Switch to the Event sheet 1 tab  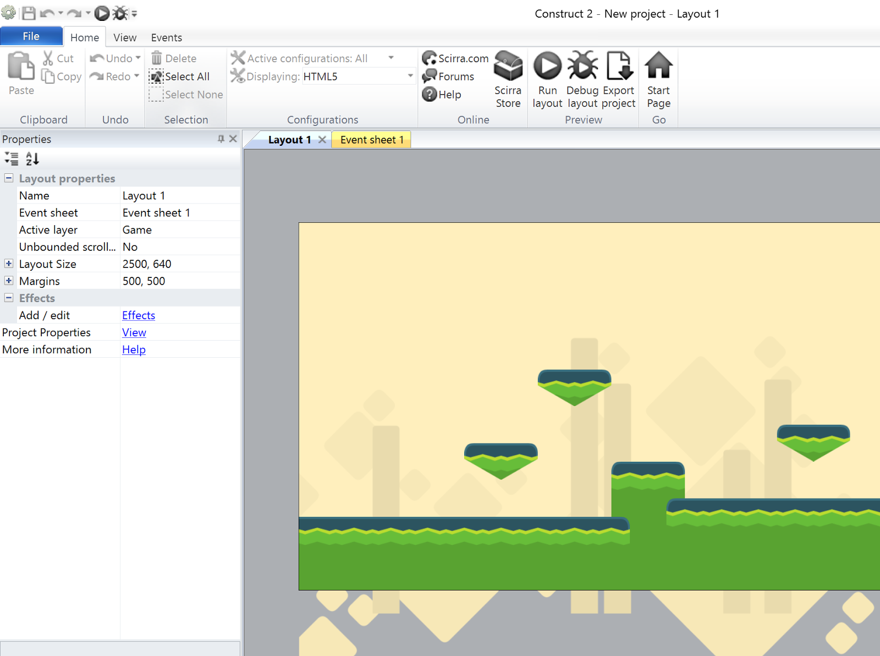372,140
